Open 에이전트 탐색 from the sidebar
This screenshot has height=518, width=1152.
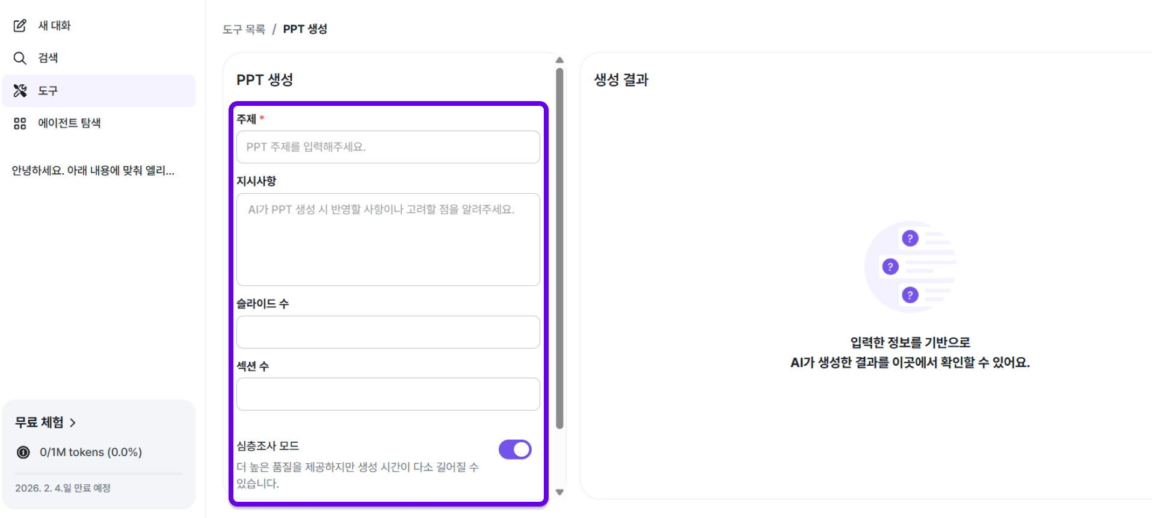point(70,123)
